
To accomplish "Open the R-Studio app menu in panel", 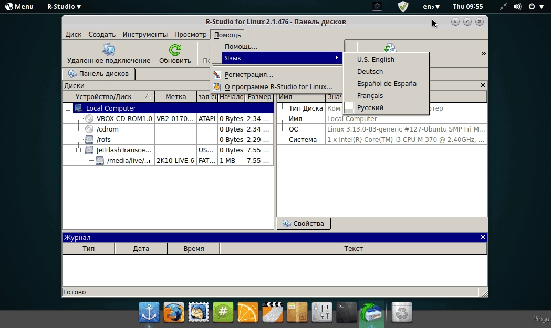I will (64, 6).
